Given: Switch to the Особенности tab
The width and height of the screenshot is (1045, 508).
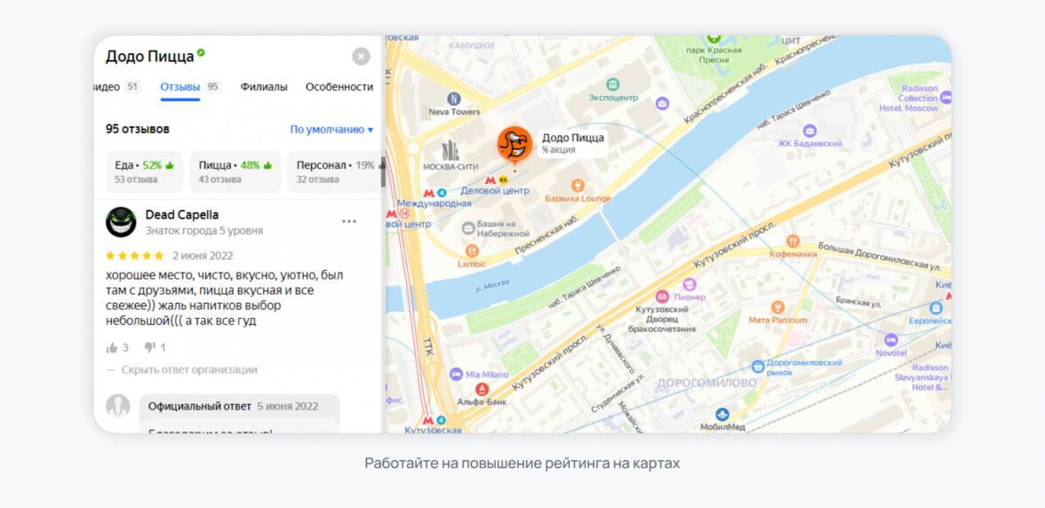Looking at the screenshot, I should (339, 87).
